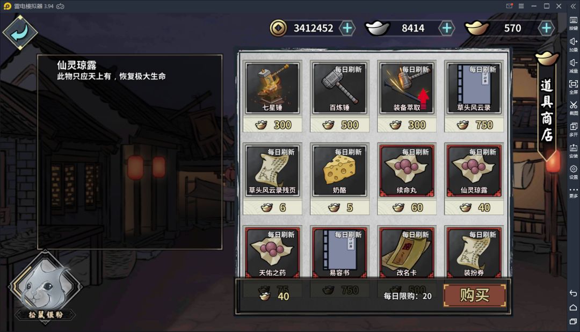
Task: Add silver ingots with plus button
Action: 446,28
